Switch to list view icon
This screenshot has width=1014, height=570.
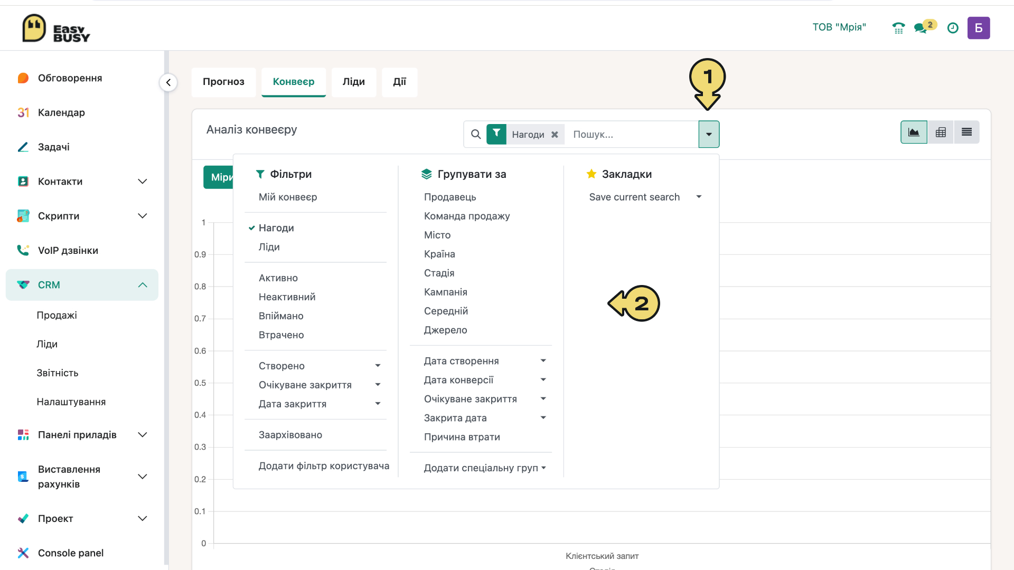[x=966, y=132]
